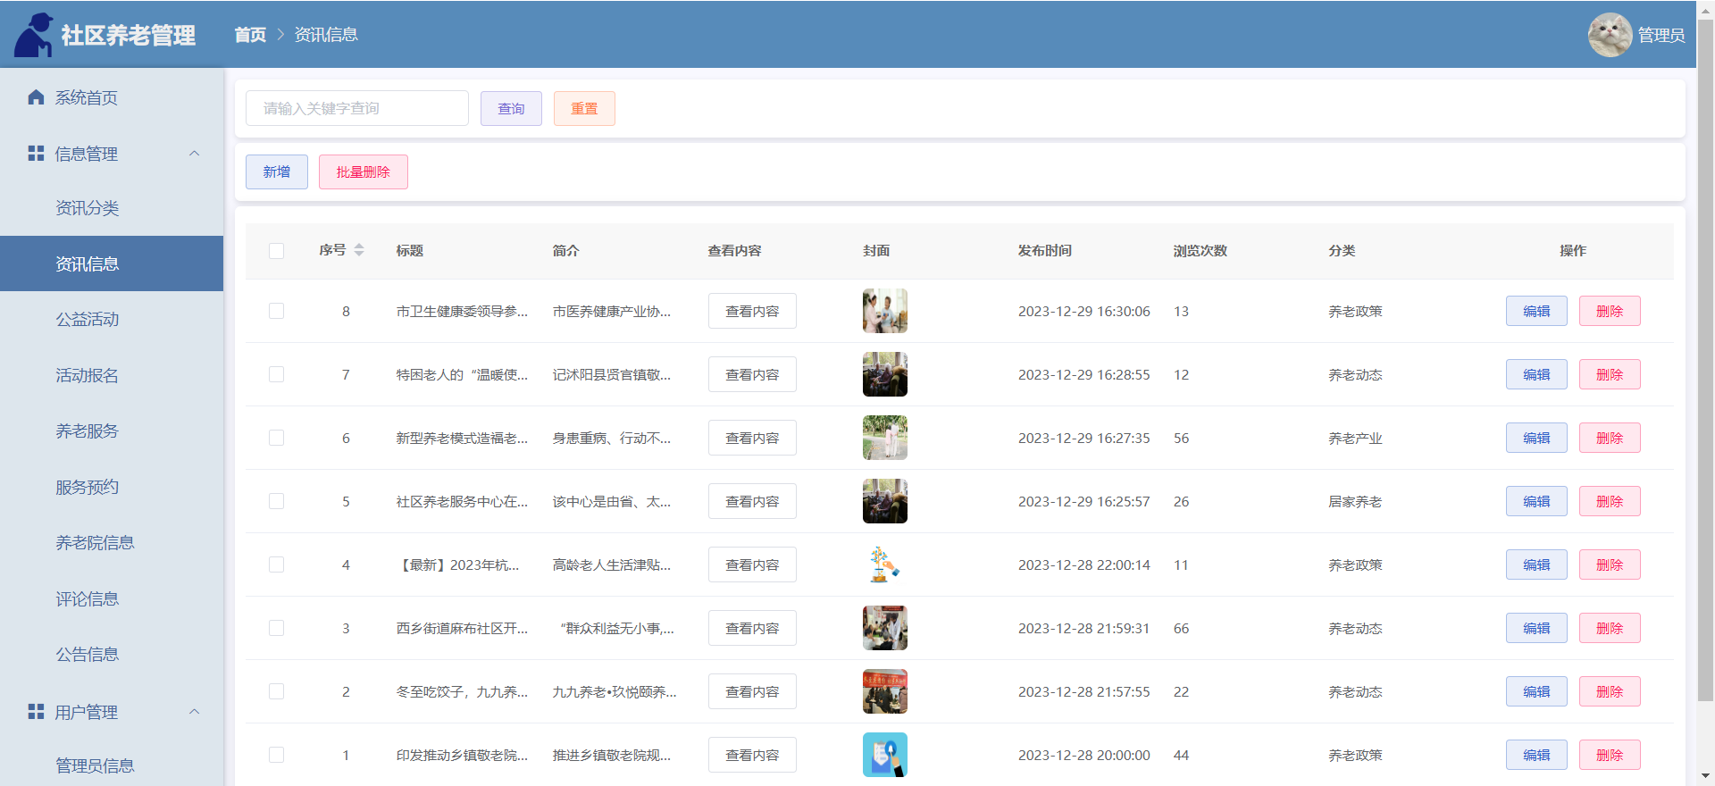Click the 批量删除 batch delete button
This screenshot has height=786, width=1715.
point(364,171)
